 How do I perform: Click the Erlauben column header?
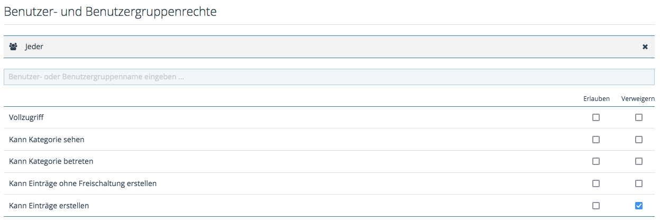596,98
